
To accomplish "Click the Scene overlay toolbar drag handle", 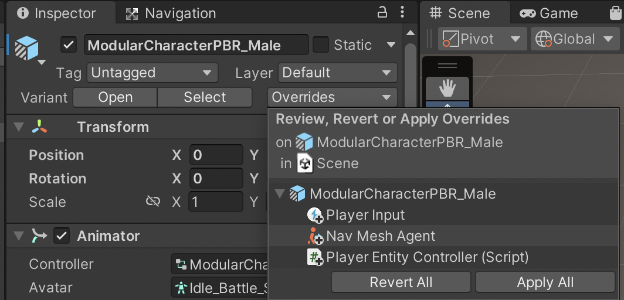I will (x=447, y=66).
